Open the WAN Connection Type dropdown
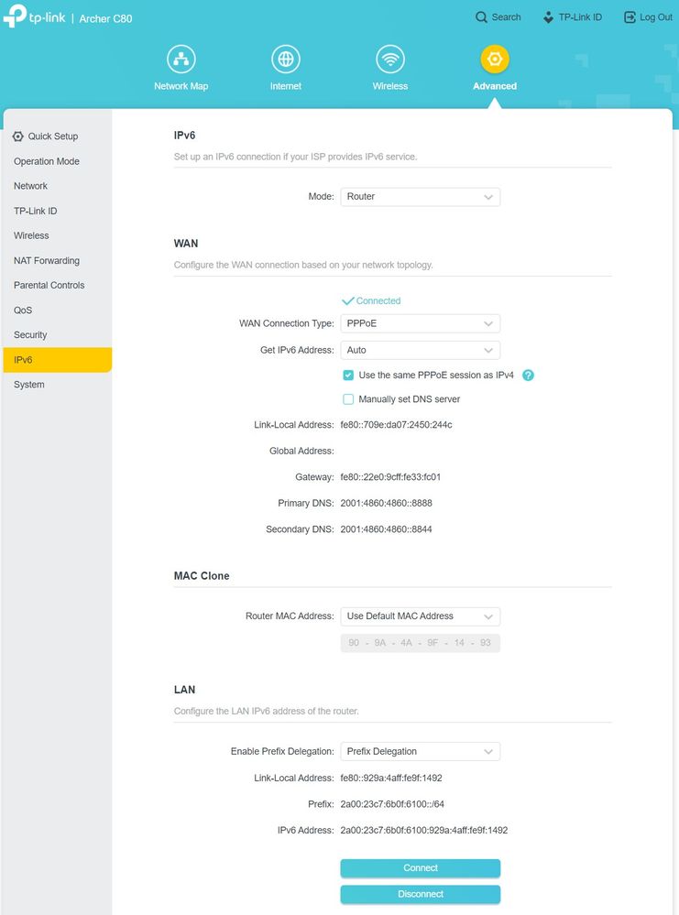 [x=420, y=323]
